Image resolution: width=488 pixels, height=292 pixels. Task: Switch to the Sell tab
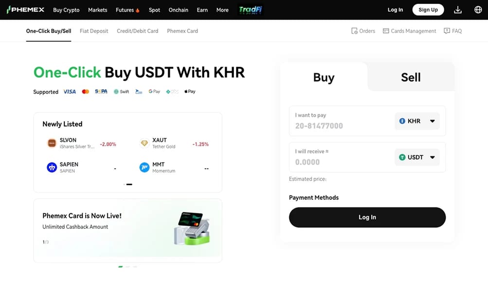click(x=411, y=77)
